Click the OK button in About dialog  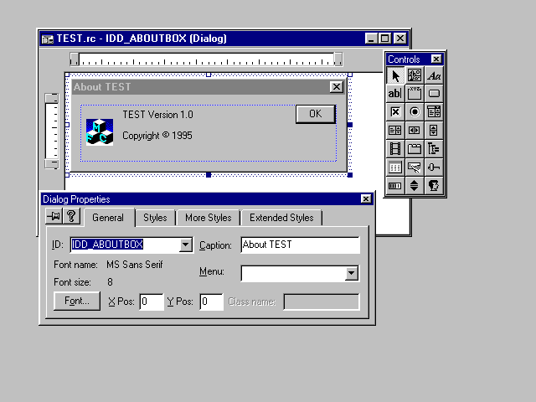point(315,114)
